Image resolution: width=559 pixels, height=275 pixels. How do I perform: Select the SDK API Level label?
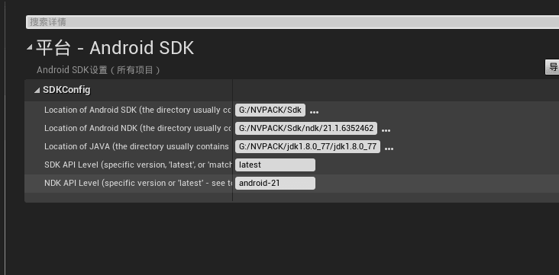tap(137, 165)
